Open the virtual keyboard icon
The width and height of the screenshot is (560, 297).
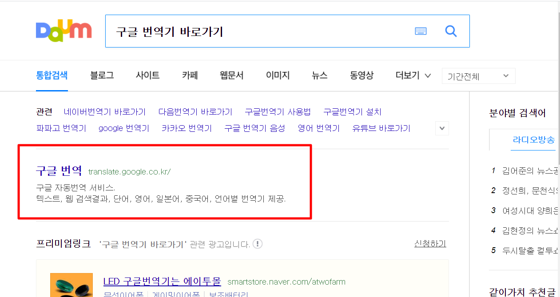pos(421,31)
